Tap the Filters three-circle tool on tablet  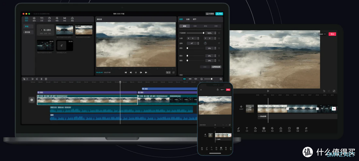pyautogui.click(x=281, y=129)
